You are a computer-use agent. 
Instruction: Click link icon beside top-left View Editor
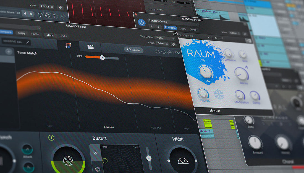click(60, 8)
